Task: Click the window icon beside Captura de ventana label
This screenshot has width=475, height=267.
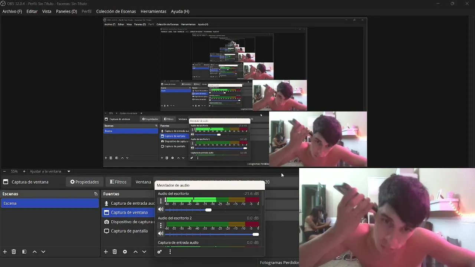Action: coord(6,182)
